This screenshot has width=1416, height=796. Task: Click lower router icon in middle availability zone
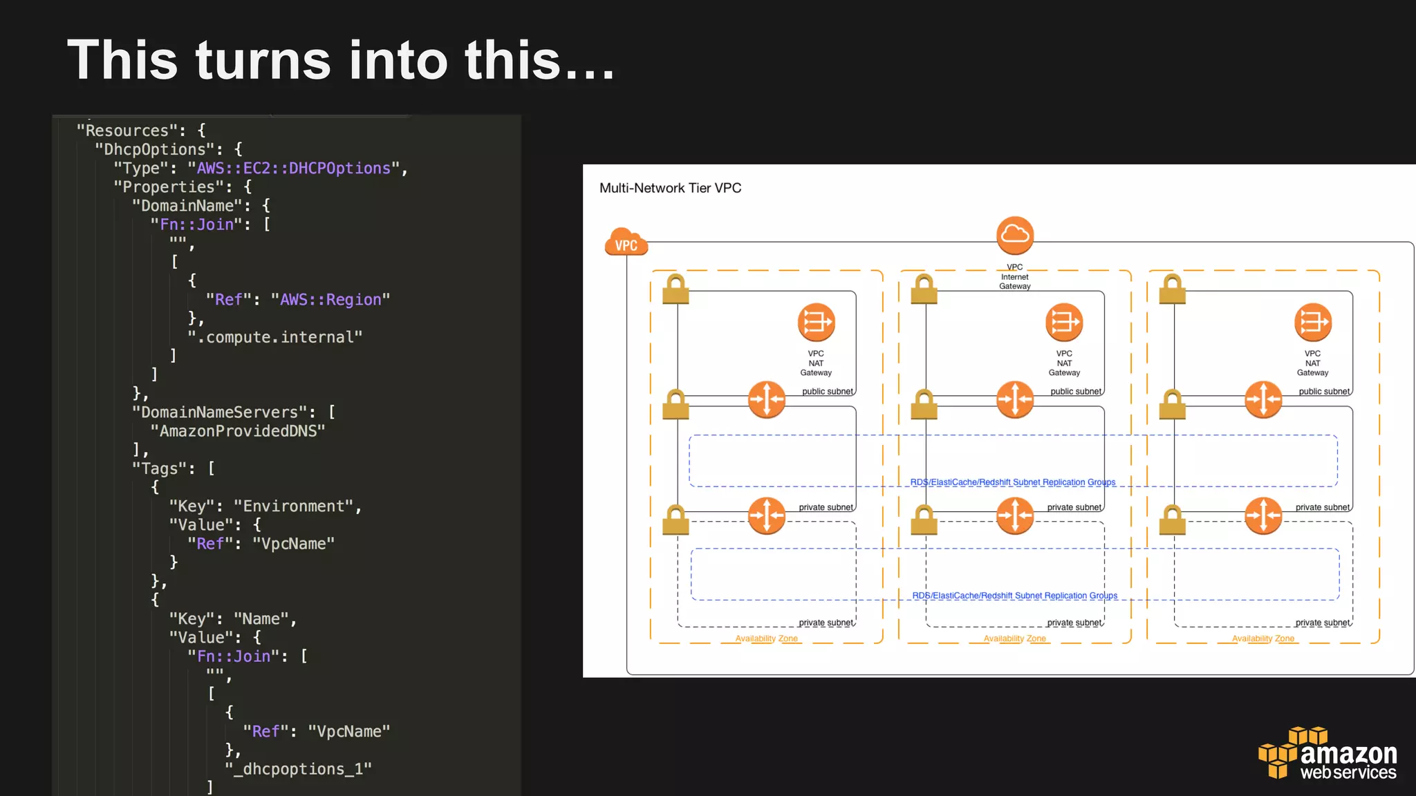tap(1014, 515)
